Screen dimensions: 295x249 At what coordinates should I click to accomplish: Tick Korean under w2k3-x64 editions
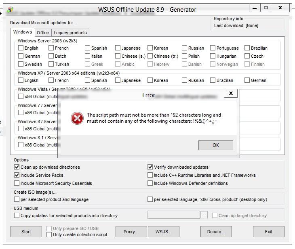tap(150, 80)
